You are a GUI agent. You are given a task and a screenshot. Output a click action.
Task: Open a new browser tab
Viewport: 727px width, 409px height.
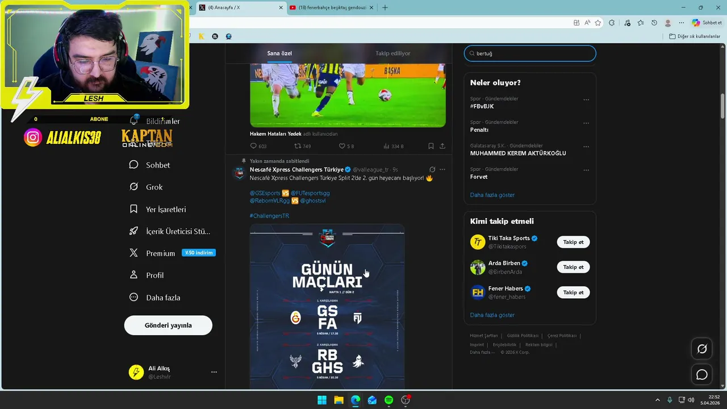point(385,7)
